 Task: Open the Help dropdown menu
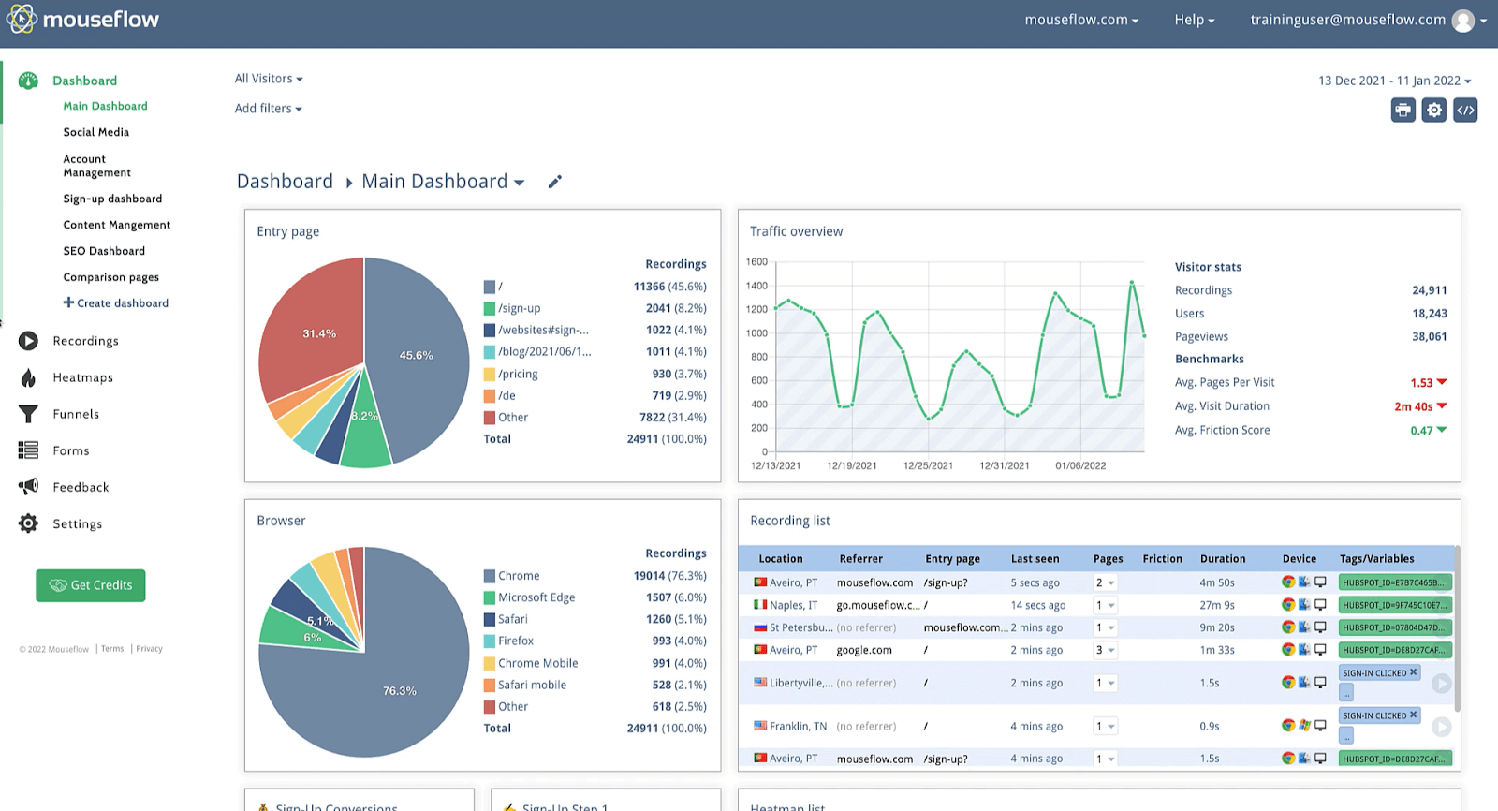click(1195, 20)
